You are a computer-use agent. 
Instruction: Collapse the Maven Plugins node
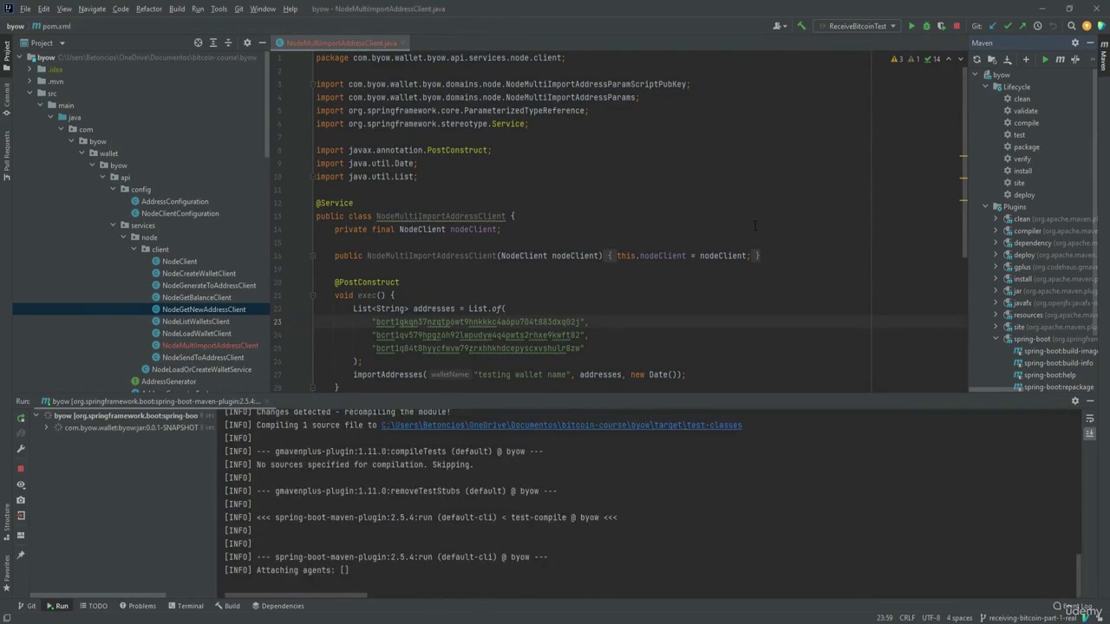coord(985,207)
